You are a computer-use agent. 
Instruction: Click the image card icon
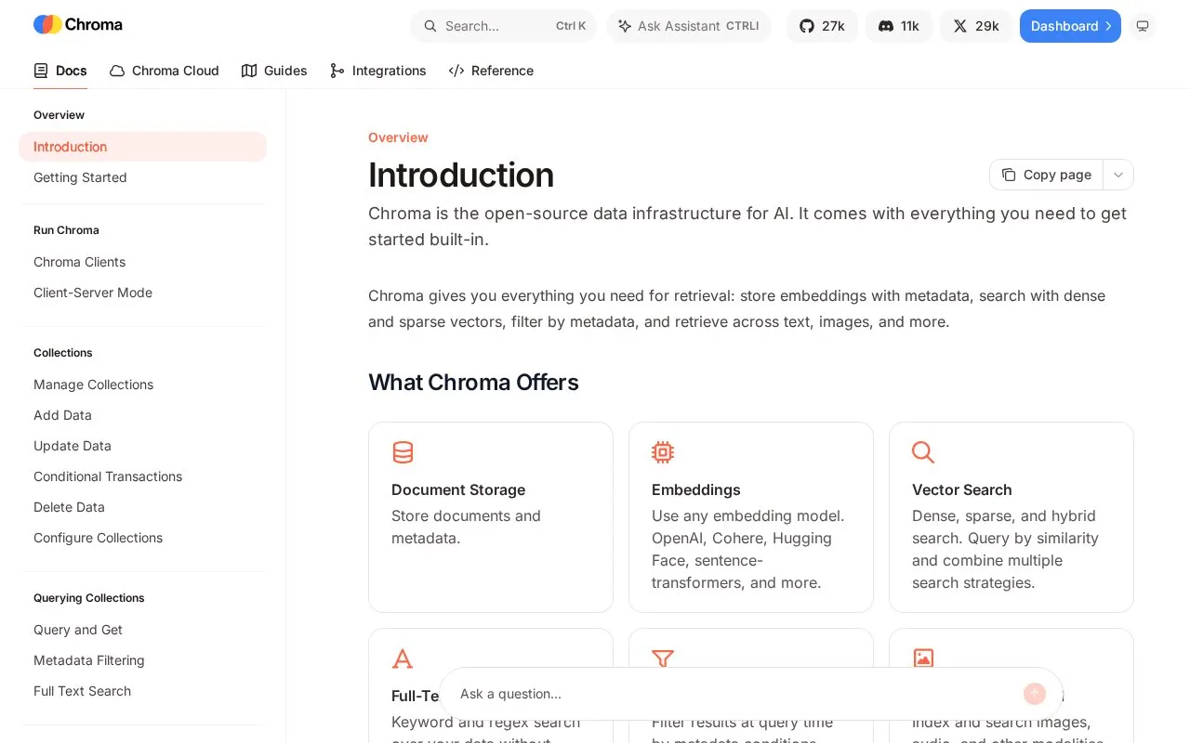pos(923,658)
